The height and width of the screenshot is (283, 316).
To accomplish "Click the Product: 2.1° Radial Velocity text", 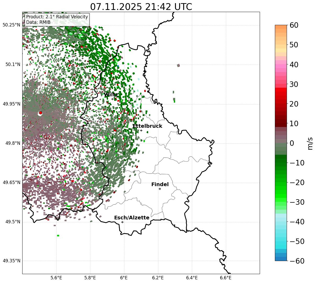I will tap(57, 17).
